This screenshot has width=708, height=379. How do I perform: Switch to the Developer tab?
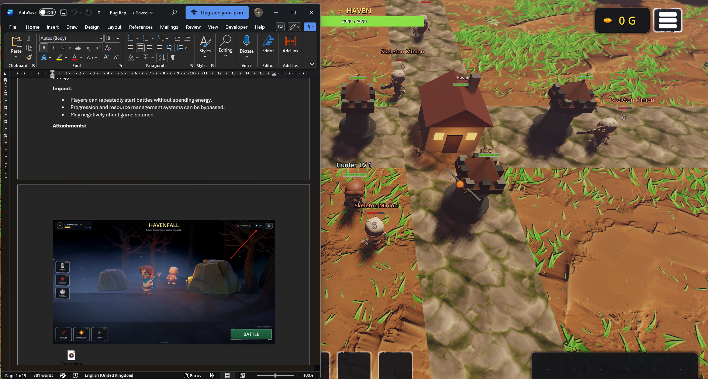click(x=236, y=27)
